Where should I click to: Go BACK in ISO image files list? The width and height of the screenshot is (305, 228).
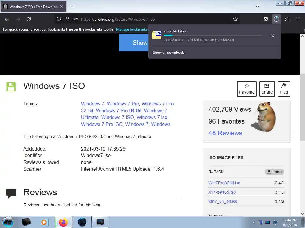[x=216, y=172]
